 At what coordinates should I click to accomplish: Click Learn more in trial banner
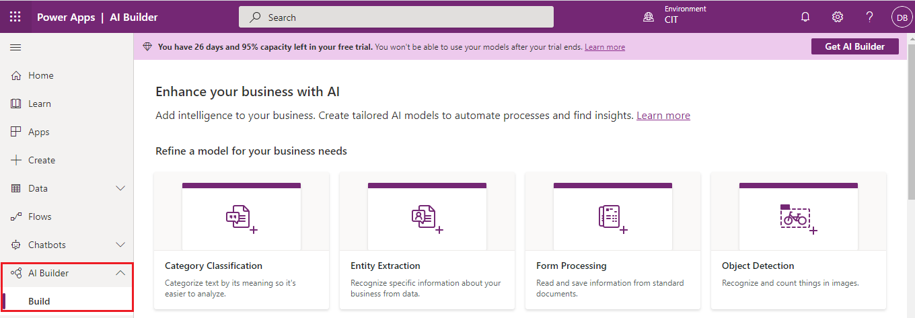pos(605,47)
